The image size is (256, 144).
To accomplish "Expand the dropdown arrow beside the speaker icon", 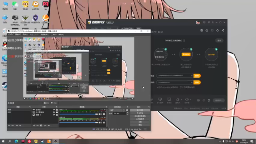I will tap(190, 100).
